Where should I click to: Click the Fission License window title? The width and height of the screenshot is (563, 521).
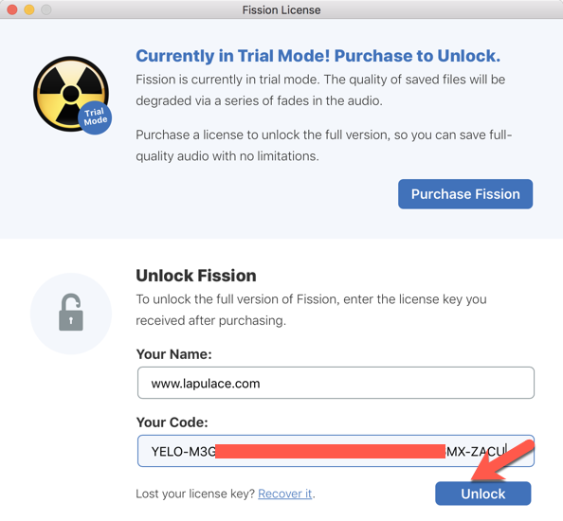click(x=281, y=9)
